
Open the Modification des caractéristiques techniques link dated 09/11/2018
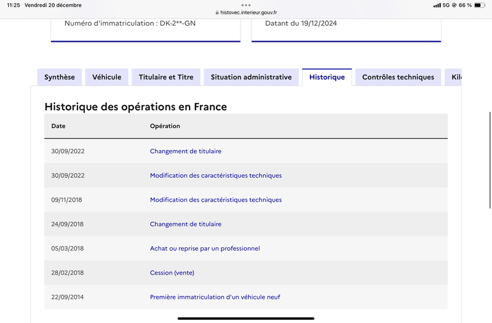pyautogui.click(x=216, y=200)
